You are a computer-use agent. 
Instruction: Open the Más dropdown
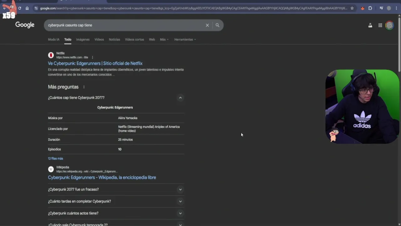pyautogui.click(x=164, y=40)
